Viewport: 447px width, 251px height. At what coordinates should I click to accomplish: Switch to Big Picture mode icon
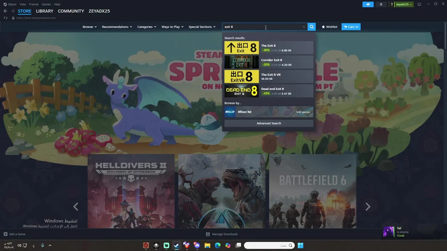coord(419,4)
